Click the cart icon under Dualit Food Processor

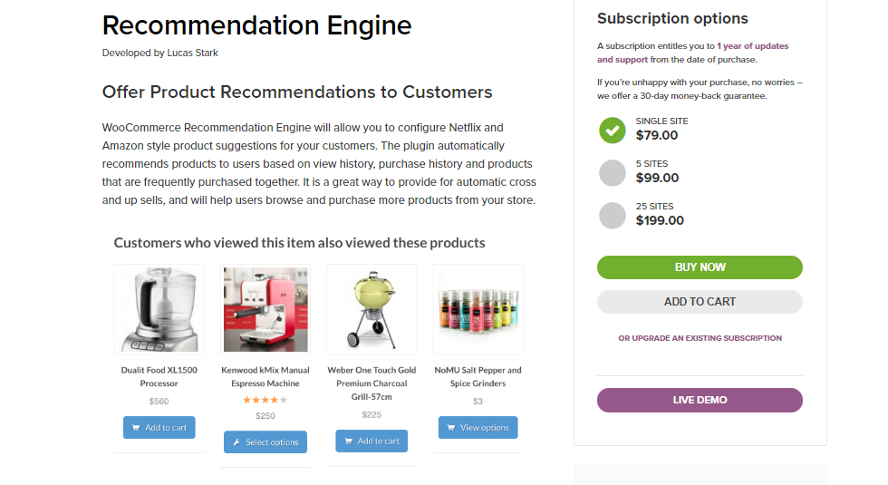pyautogui.click(x=136, y=428)
